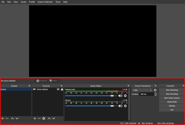Increase transition duration with up arrow
The image size is (185, 125).
pyautogui.click(x=156, y=93)
